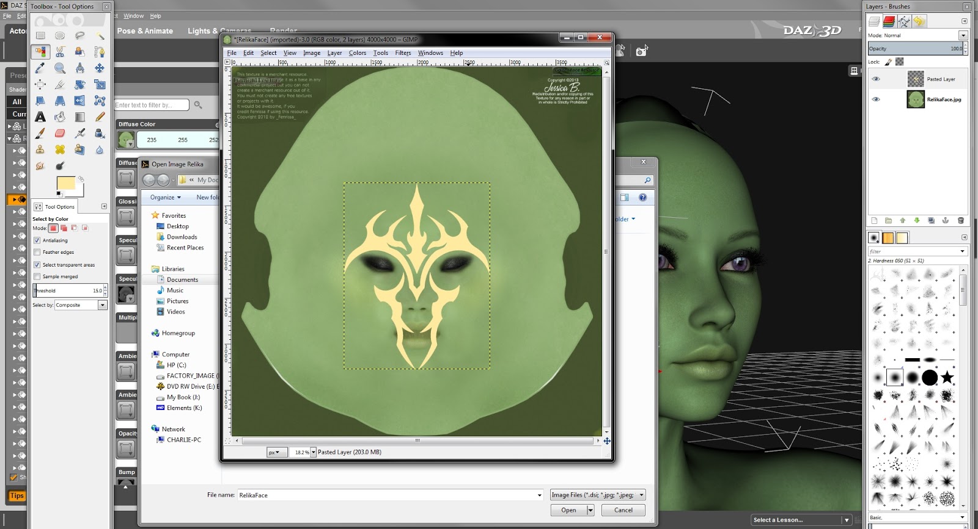
Task: Expand the brush filter dropdown
Action: (x=962, y=251)
